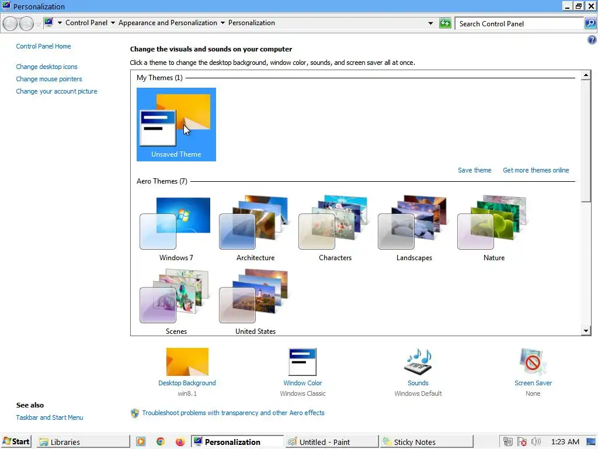Click the search magnifier icon
The height and width of the screenshot is (449, 598).
click(590, 23)
